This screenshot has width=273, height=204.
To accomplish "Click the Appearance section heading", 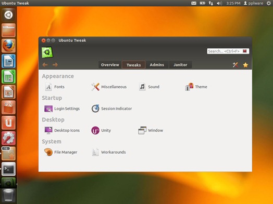I will tap(58, 76).
